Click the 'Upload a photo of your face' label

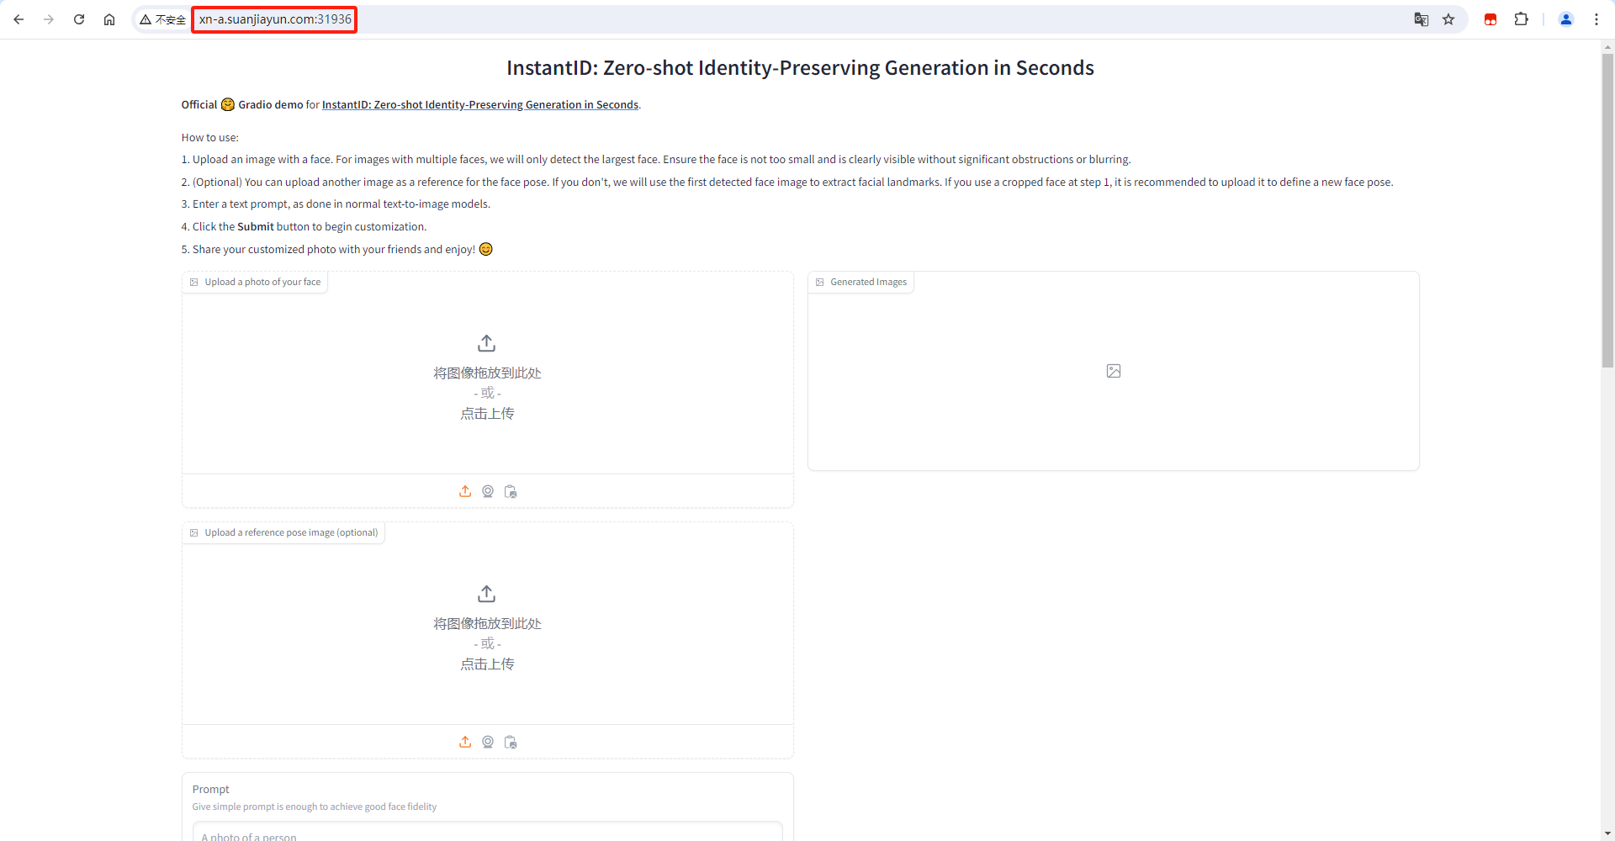click(x=255, y=283)
